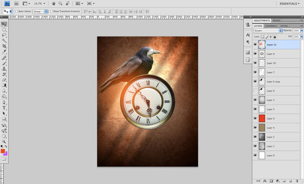This screenshot has width=304, height=184.
Task: Select the Clone Stamp tool
Action: pyautogui.click(x=4, y=69)
